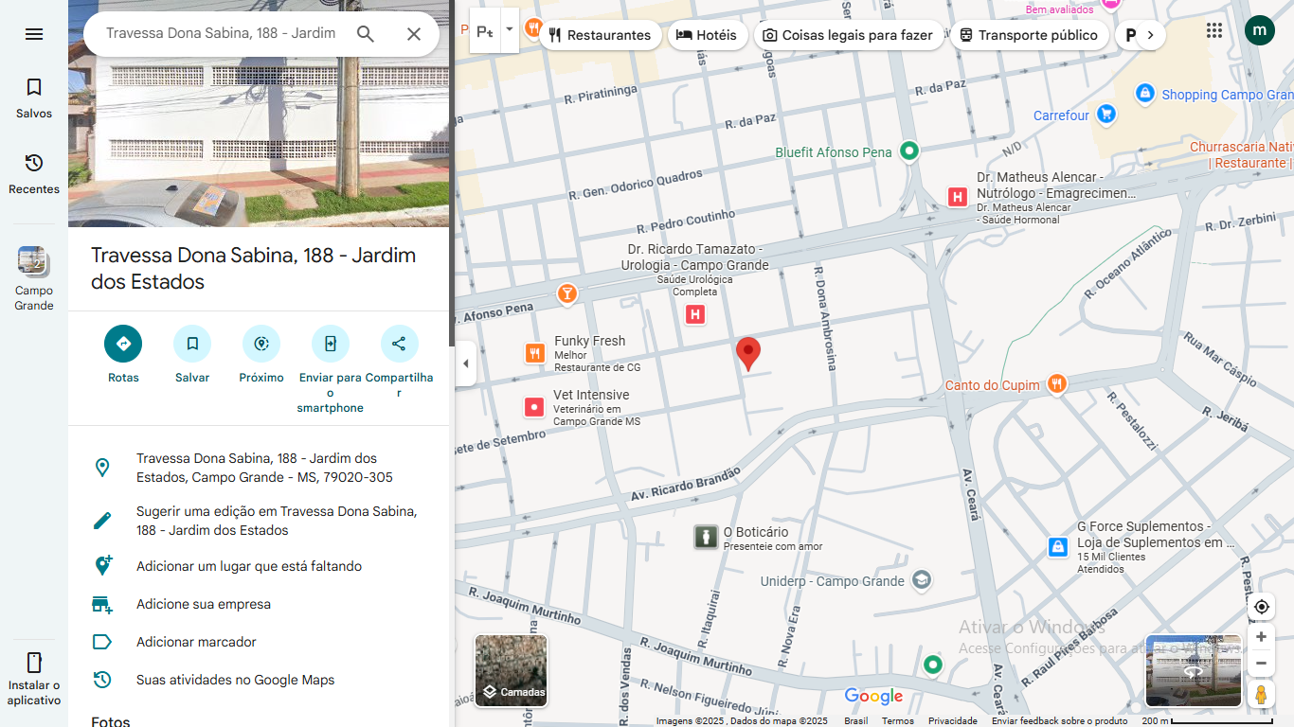This screenshot has width=1294, height=727.
Task: Click the Shopping Campo Grande marker
Action: tap(1145, 94)
